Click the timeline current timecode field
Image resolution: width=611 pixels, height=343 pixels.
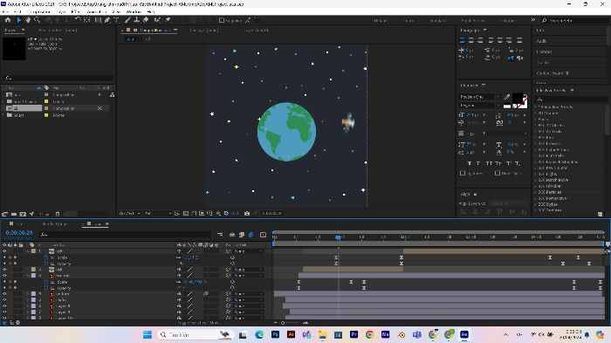click(x=19, y=233)
